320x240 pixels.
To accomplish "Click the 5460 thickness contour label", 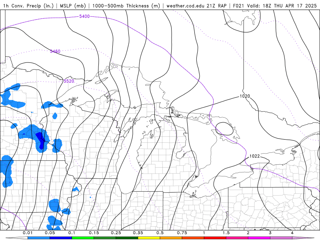I will point(55,51).
